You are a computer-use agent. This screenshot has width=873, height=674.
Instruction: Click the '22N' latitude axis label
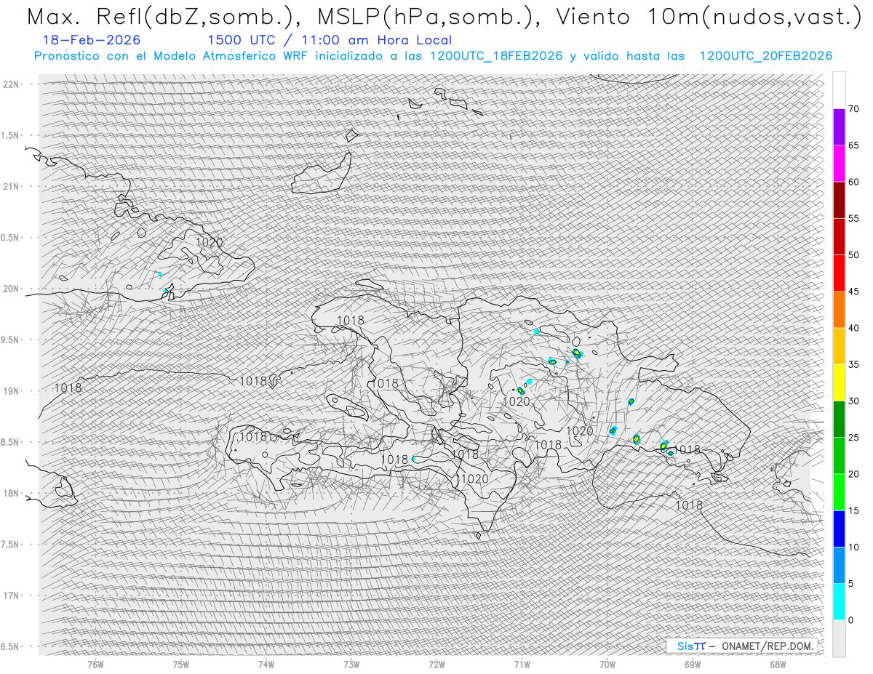click(x=11, y=84)
